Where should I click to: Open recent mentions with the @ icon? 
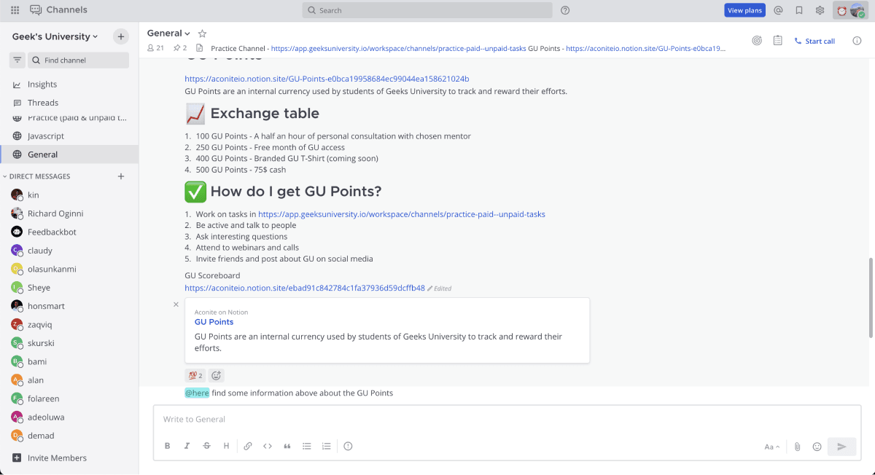(x=779, y=10)
